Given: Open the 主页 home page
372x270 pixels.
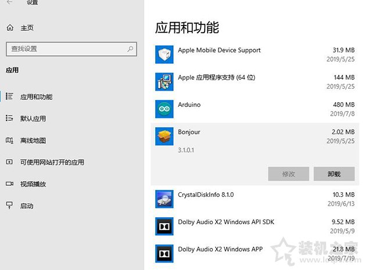Looking at the screenshot, I should point(27,28).
